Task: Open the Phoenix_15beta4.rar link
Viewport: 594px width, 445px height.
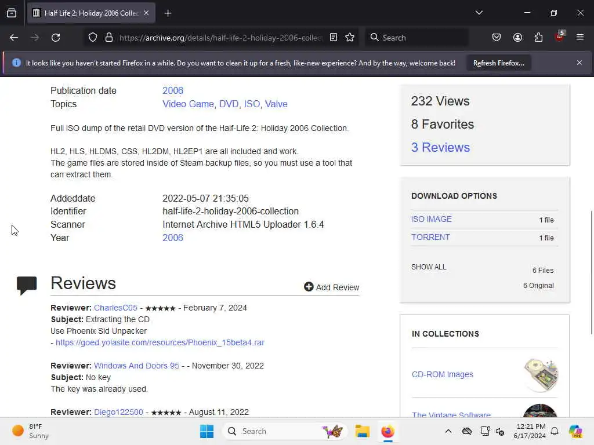Action: (x=160, y=342)
